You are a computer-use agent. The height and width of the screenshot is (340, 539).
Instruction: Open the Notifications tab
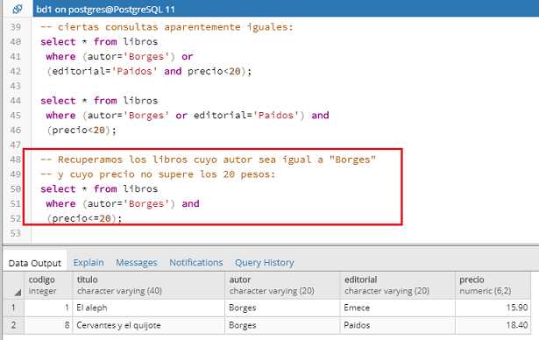coord(196,263)
